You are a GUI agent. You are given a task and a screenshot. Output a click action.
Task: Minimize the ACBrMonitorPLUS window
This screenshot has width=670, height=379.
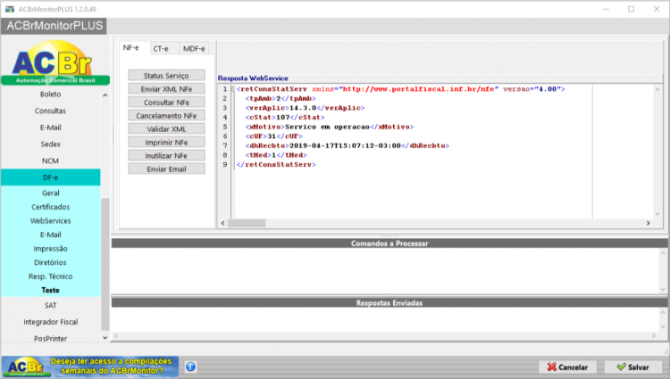(x=606, y=9)
